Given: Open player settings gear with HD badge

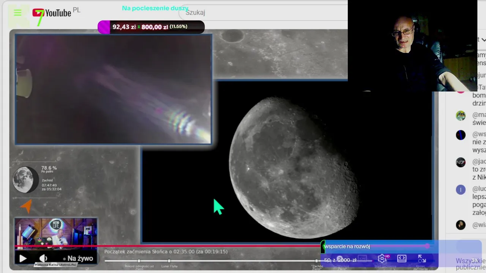Looking at the screenshot, I should [383, 259].
